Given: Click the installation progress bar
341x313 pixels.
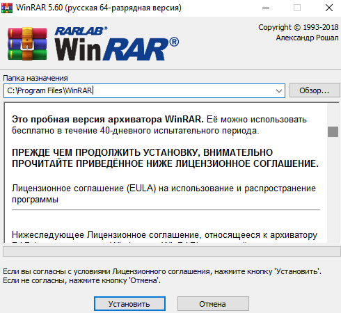Looking at the screenshot, I should pos(172,251).
